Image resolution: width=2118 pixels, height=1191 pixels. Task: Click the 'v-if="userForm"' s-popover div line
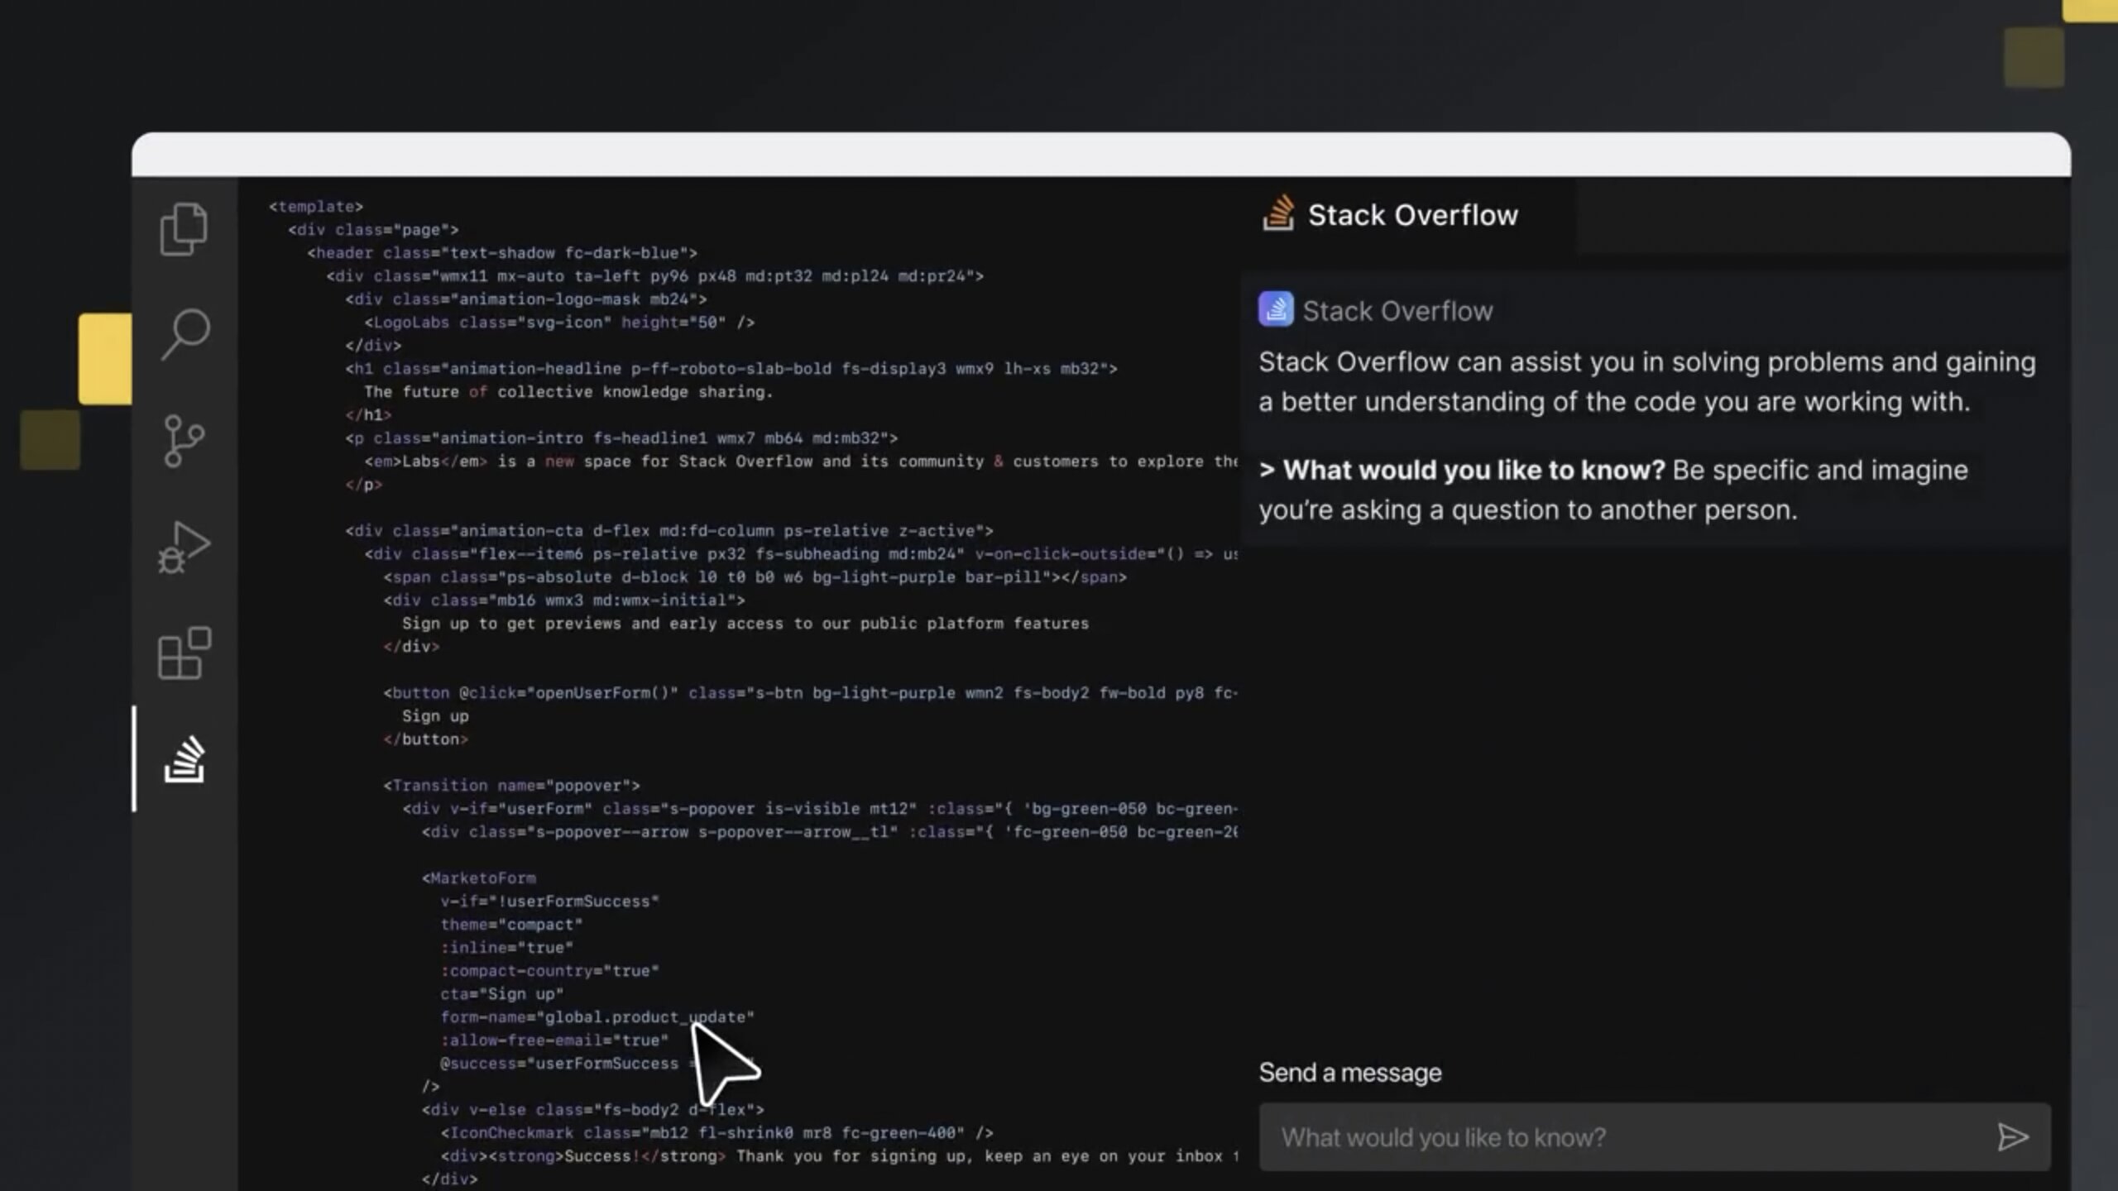tap(820, 809)
